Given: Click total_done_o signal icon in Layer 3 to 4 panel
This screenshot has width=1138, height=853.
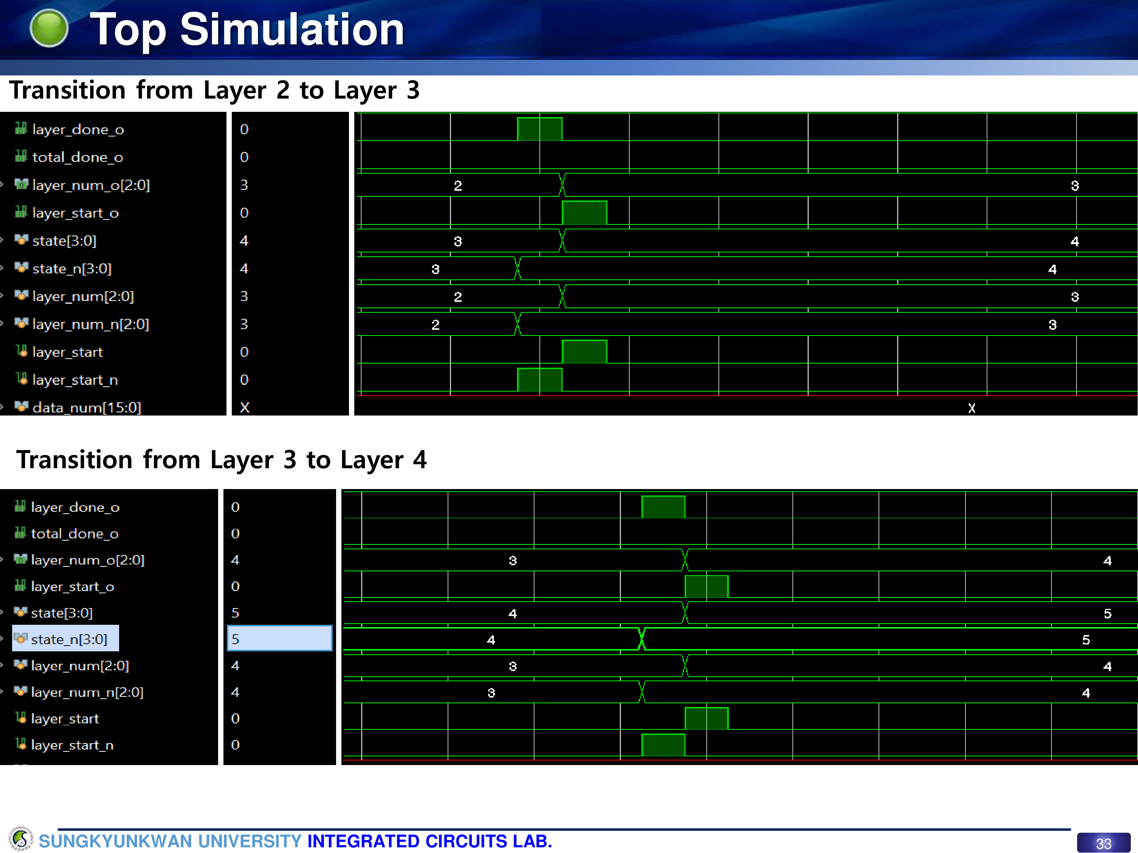Looking at the screenshot, I should tap(20, 533).
